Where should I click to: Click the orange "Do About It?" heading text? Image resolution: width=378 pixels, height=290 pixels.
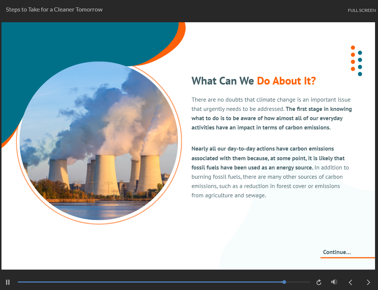tap(286, 81)
